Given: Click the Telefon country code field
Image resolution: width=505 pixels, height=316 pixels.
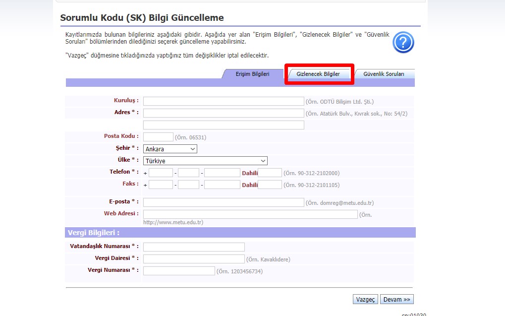Looking at the screenshot, I should (161, 173).
